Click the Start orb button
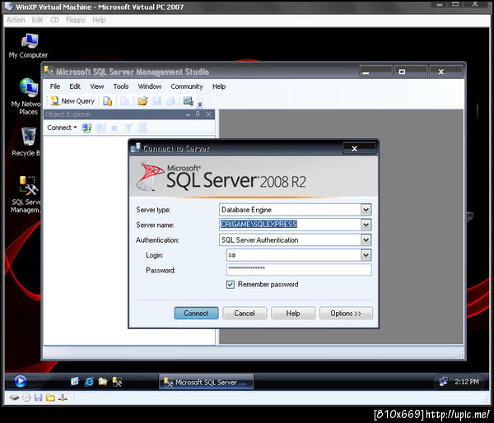494x423 pixels. point(20,381)
